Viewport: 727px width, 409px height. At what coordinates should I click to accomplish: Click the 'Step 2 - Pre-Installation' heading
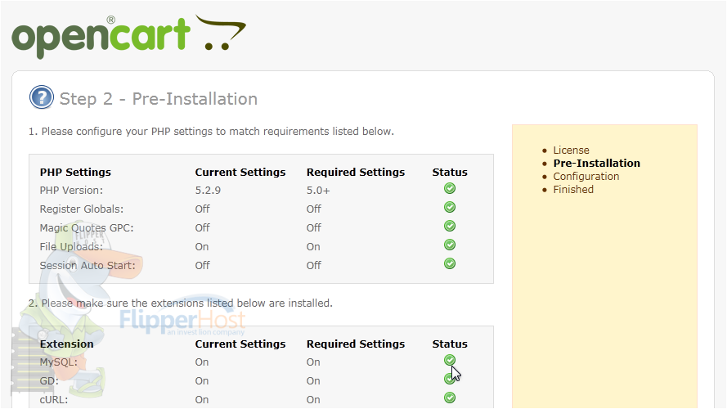(158, 99)
